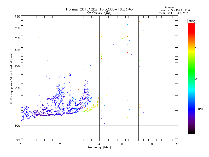Click the 'Phases' statistics heading

pos(169,8)
